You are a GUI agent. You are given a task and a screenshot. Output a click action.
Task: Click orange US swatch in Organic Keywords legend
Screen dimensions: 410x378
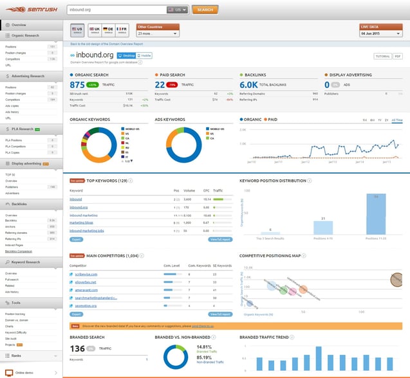tap(123, 134)
